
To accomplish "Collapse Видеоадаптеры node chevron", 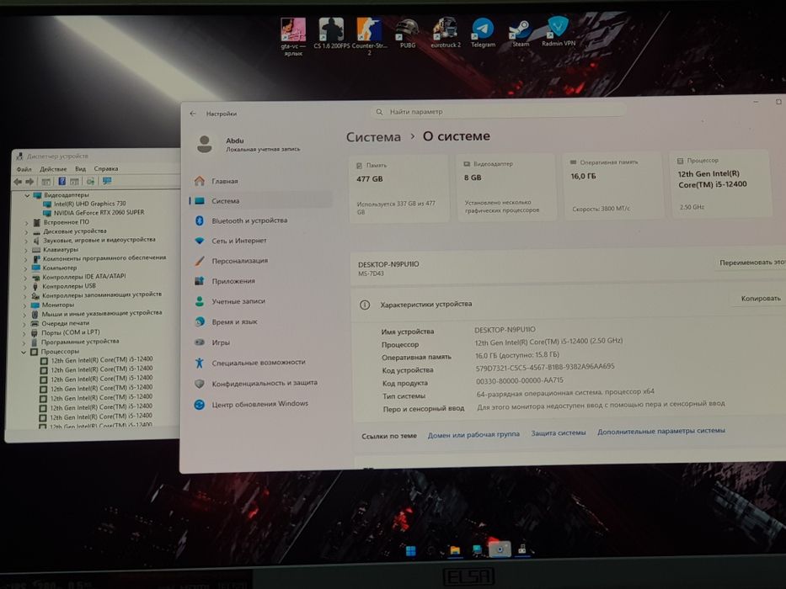I will (x=27, y=195).
